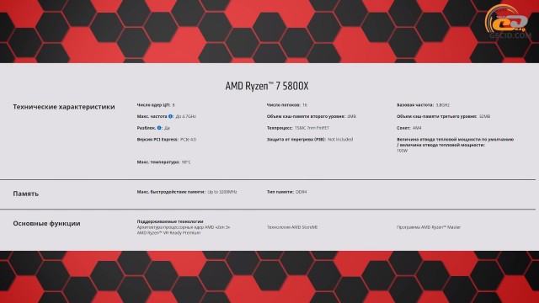
Task: Click the AMD Ryzen VR-Ready Premium entry
Action: (168, 232)
